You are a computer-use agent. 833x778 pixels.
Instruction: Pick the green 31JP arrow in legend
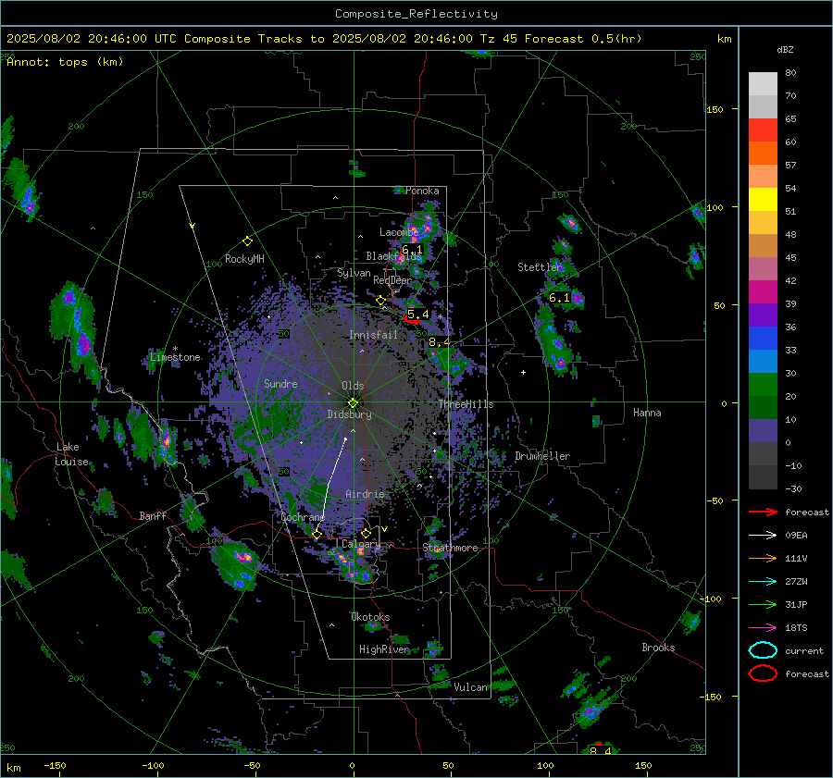click(763, 604)
